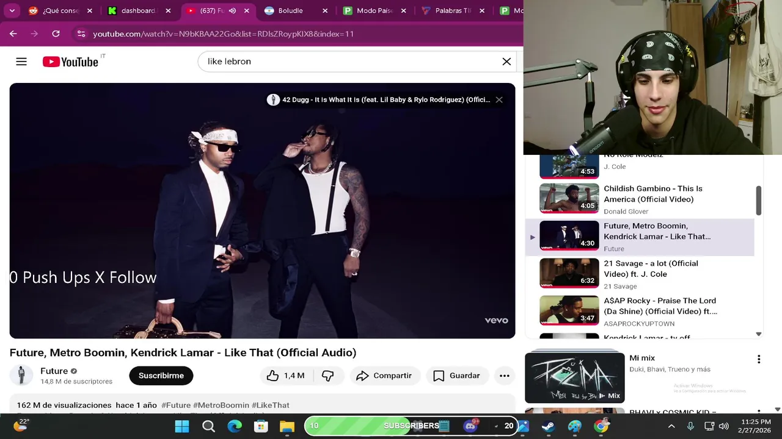This screenshot has width=782, height=439.
Task: Click the microphone tray icon
Action: (690, 426)
